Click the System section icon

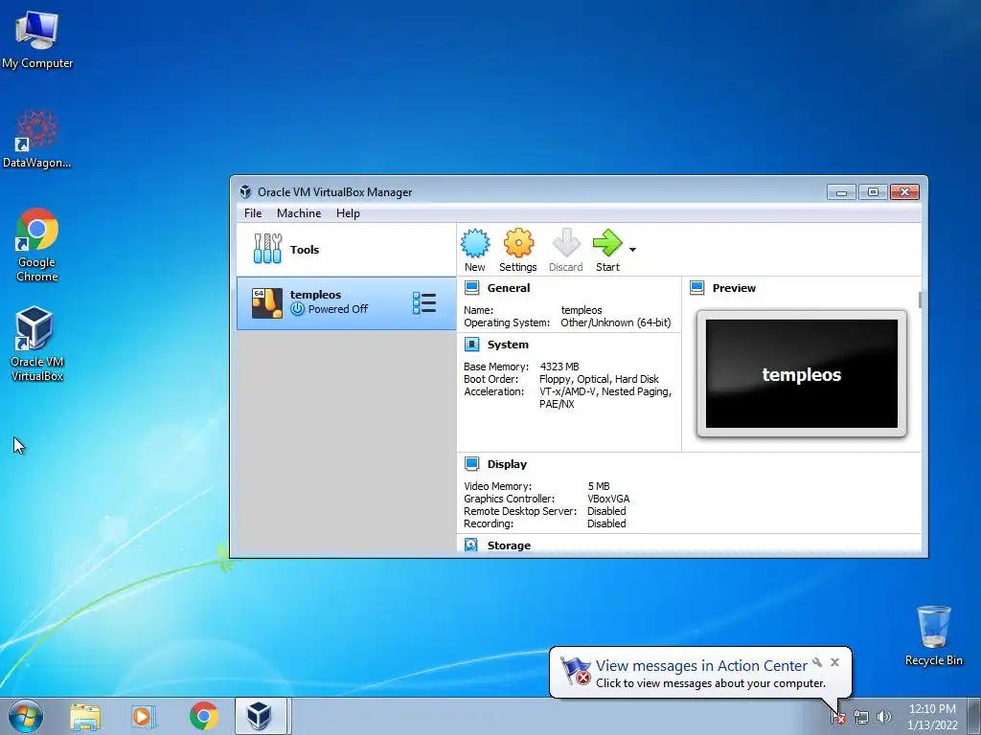tap(471, 345)
